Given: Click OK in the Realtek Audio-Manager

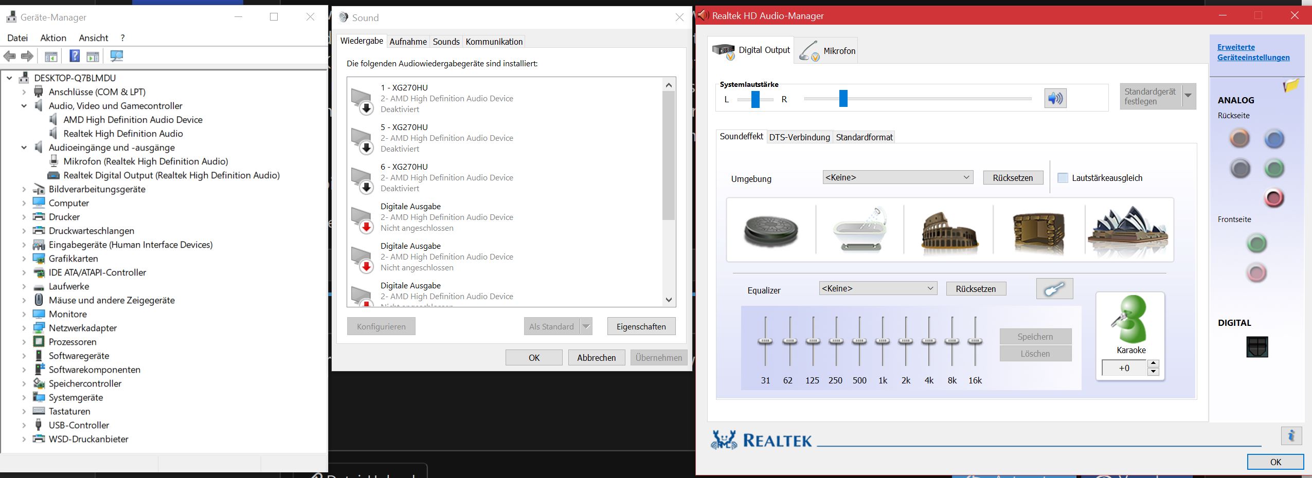Looking at the screenshot, I should click(1275, 462).
